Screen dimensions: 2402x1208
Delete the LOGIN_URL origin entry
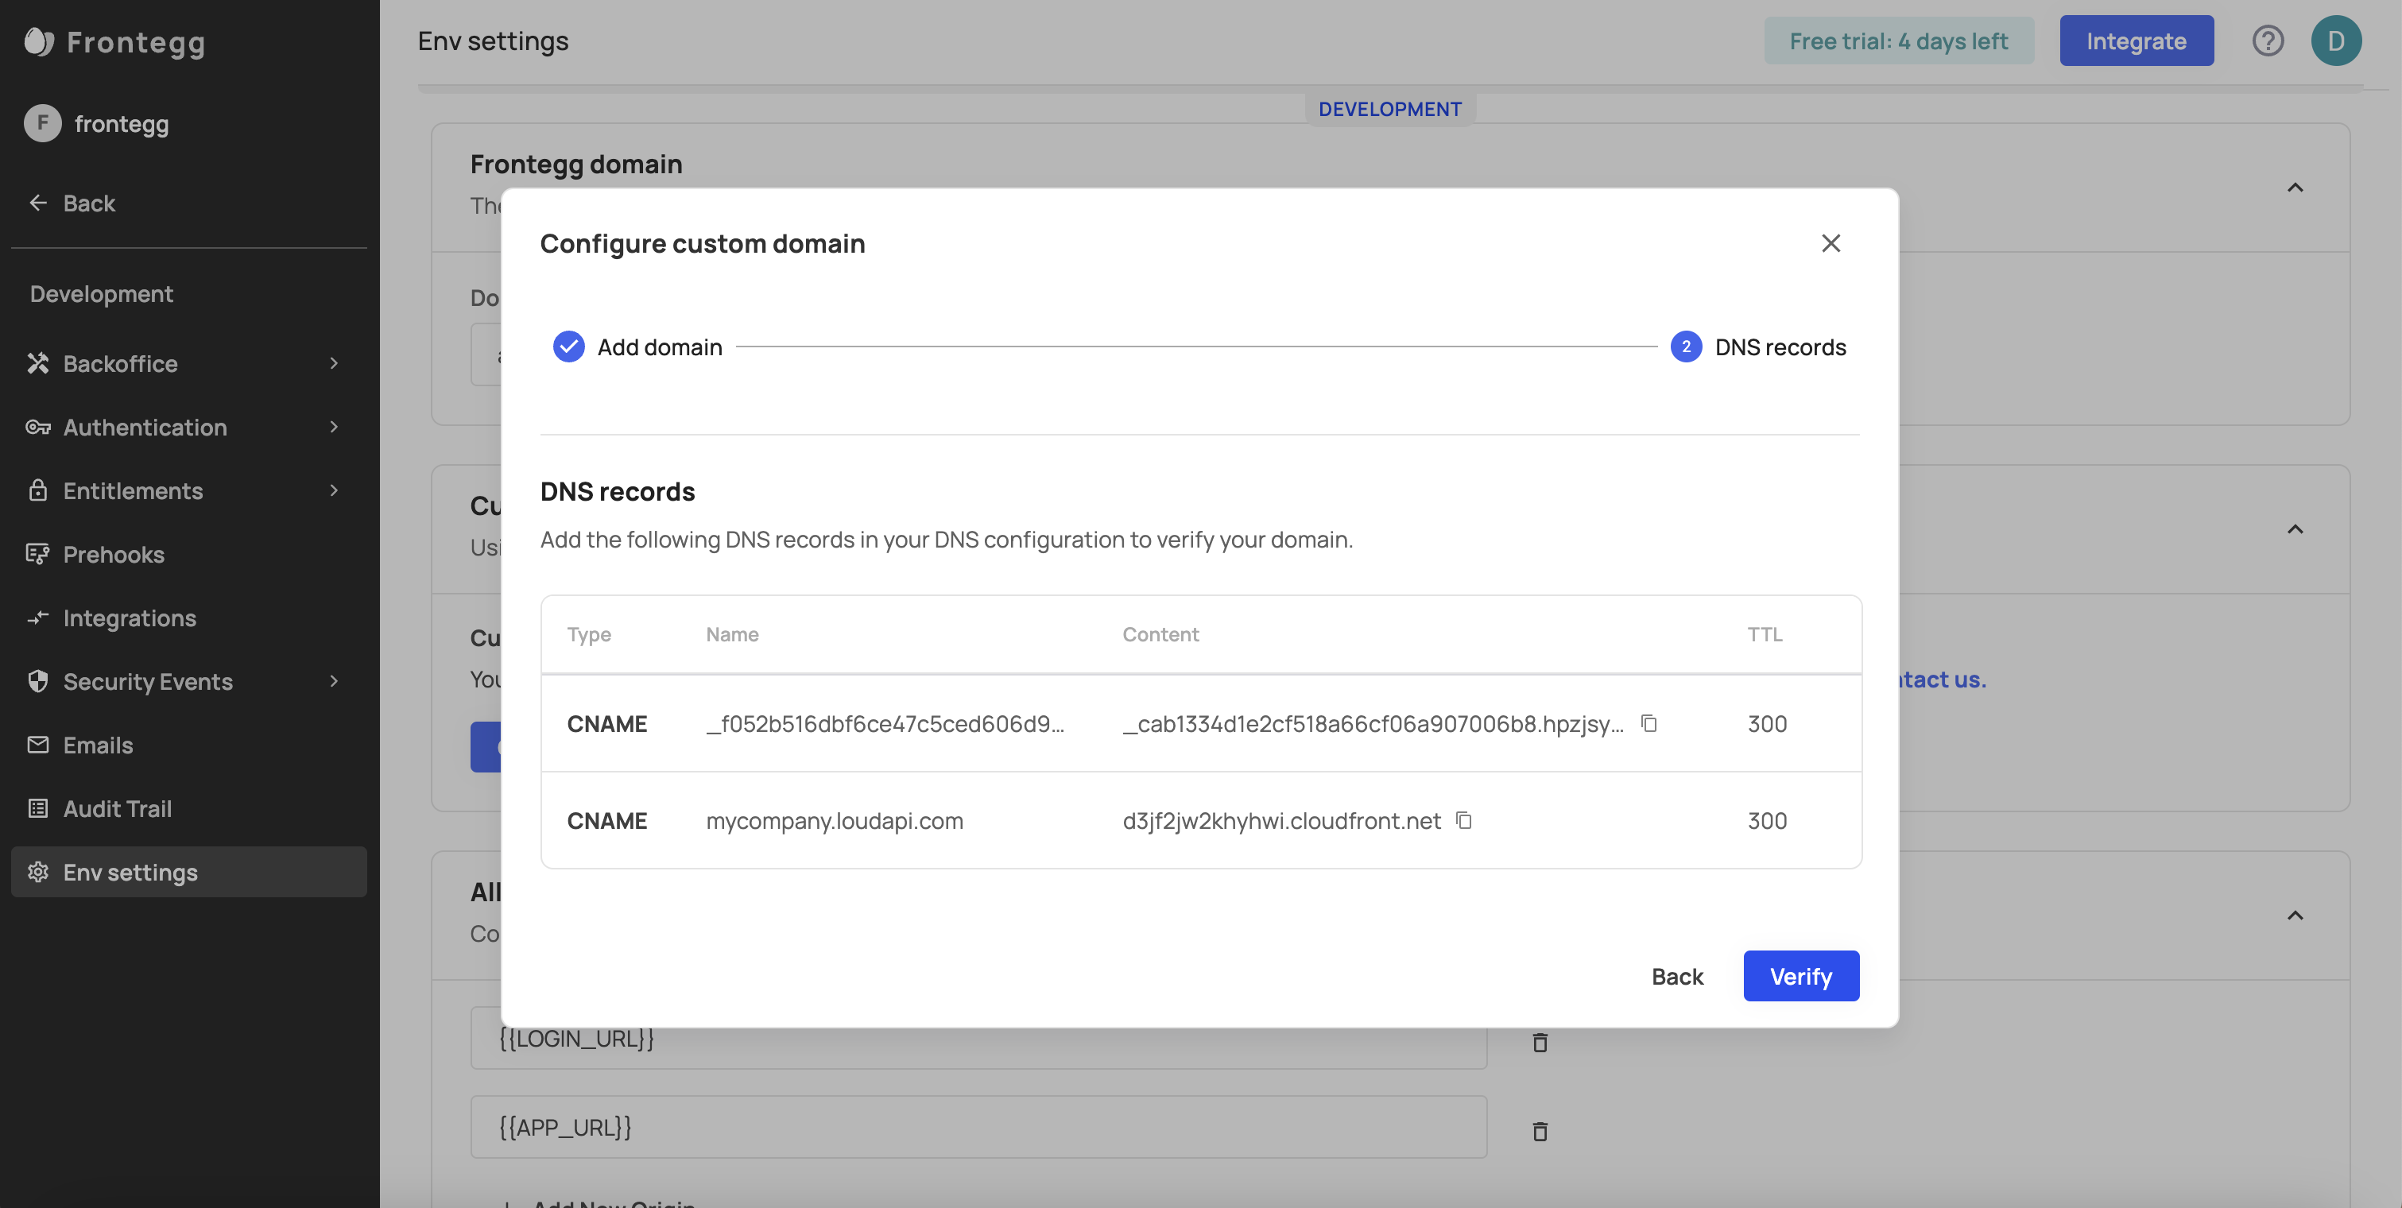1540,1042
